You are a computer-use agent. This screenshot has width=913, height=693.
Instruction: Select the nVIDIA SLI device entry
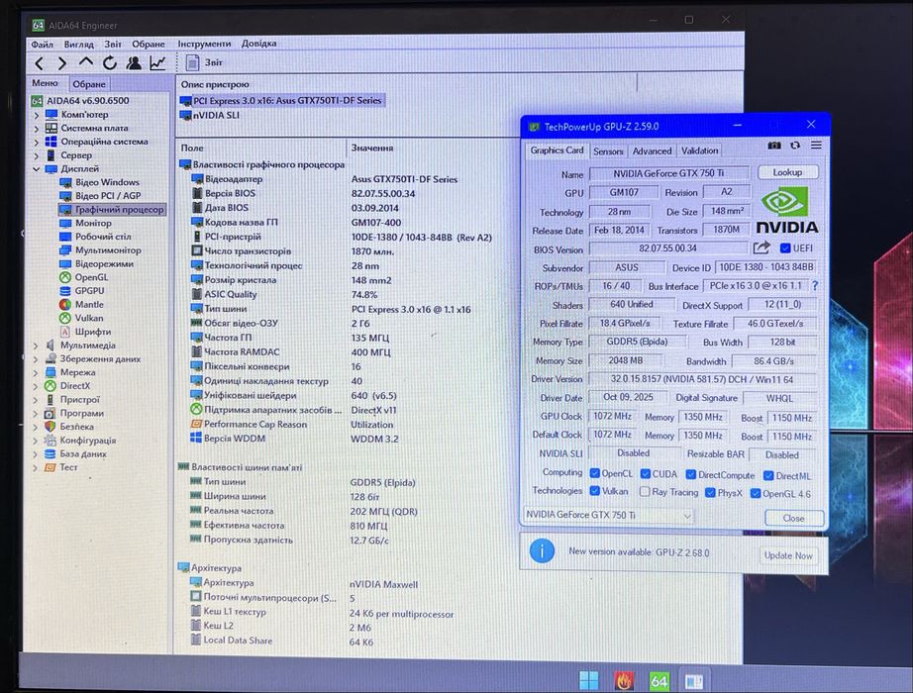[x=210, y=115]
